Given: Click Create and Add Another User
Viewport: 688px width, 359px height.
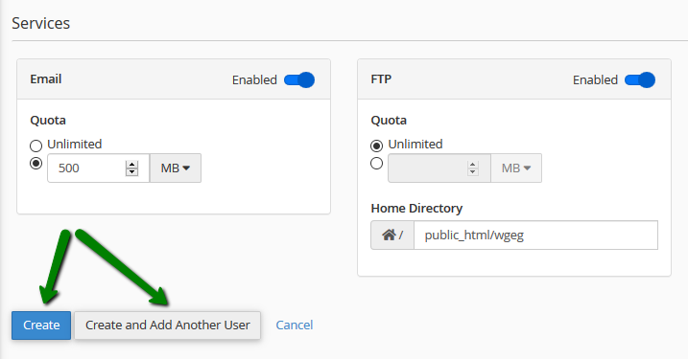Looking at the screenshot, I should click(168, 325).
